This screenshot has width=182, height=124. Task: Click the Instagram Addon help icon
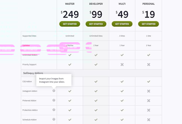pyautogui.click(x=54, y=91)
